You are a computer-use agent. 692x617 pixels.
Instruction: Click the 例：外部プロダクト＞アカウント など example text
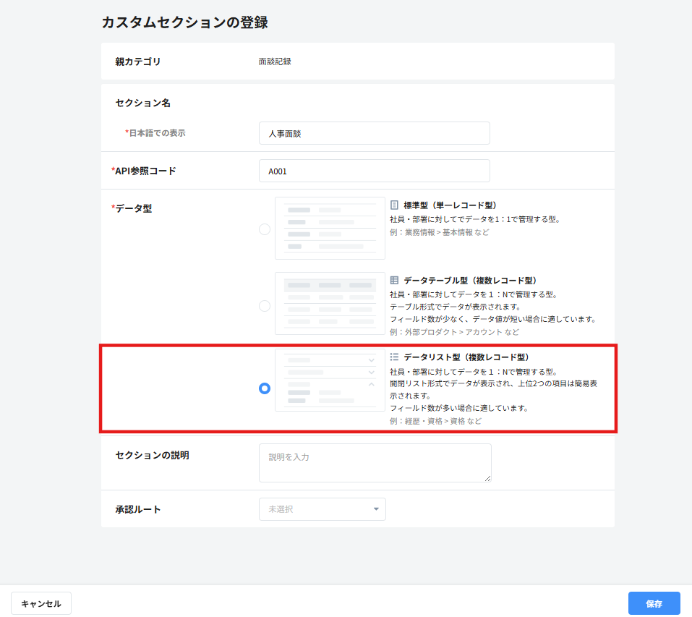(454, 332)
